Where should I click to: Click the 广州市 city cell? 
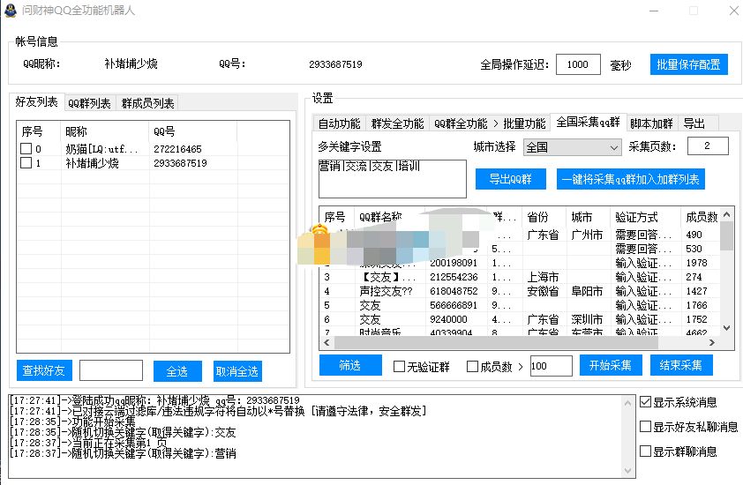tap(587, 235)
